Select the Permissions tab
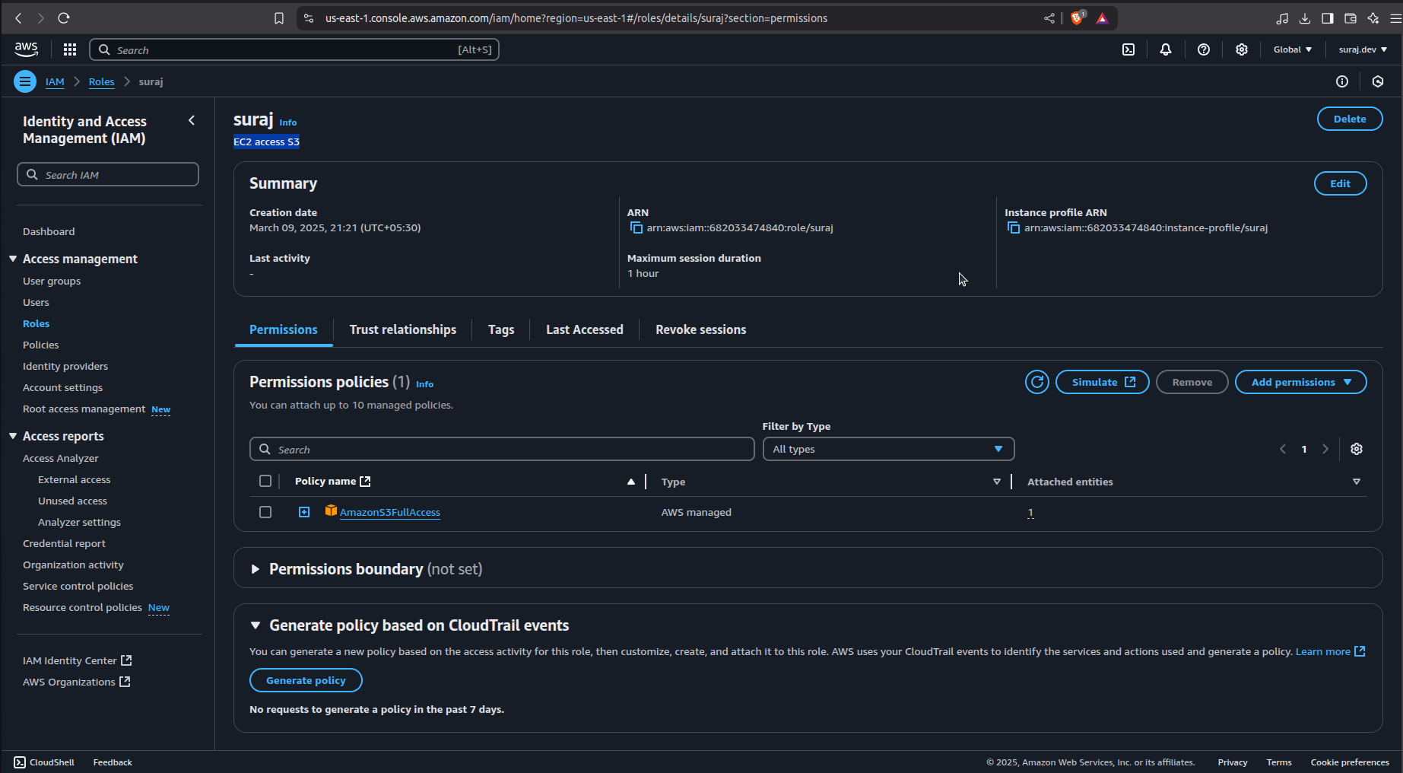The height and width of the screenshot is (773, 1403). (284, 329)
